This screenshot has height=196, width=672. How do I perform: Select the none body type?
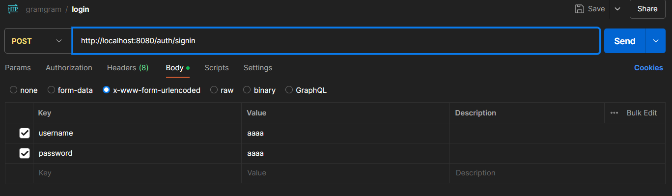[24, 90]
